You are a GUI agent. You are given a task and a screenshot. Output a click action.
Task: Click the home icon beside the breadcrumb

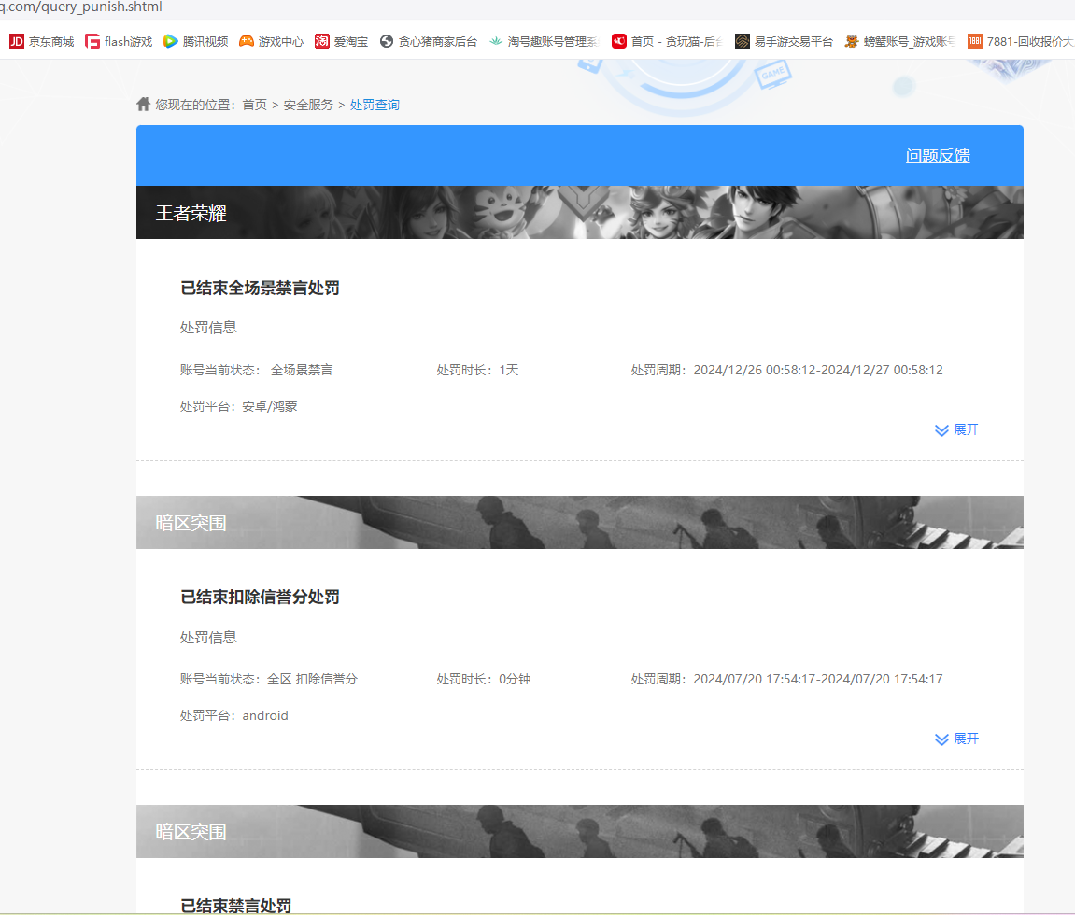(142, 104)
